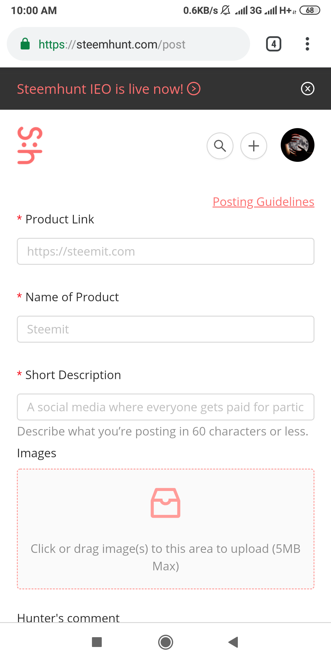The width and height of the screenshot is (331, 662).
Task: Open the user profile avatar
Action: (298, 145)
